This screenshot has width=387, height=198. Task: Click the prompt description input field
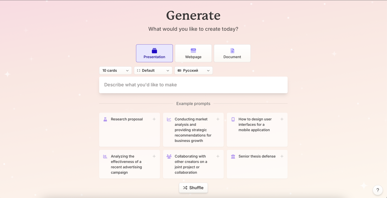click(193, 85)
